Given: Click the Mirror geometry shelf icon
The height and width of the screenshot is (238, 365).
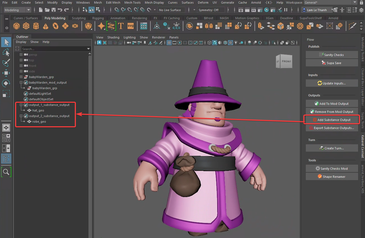Looking at the screenshot, I should click(x=209, y=26).
